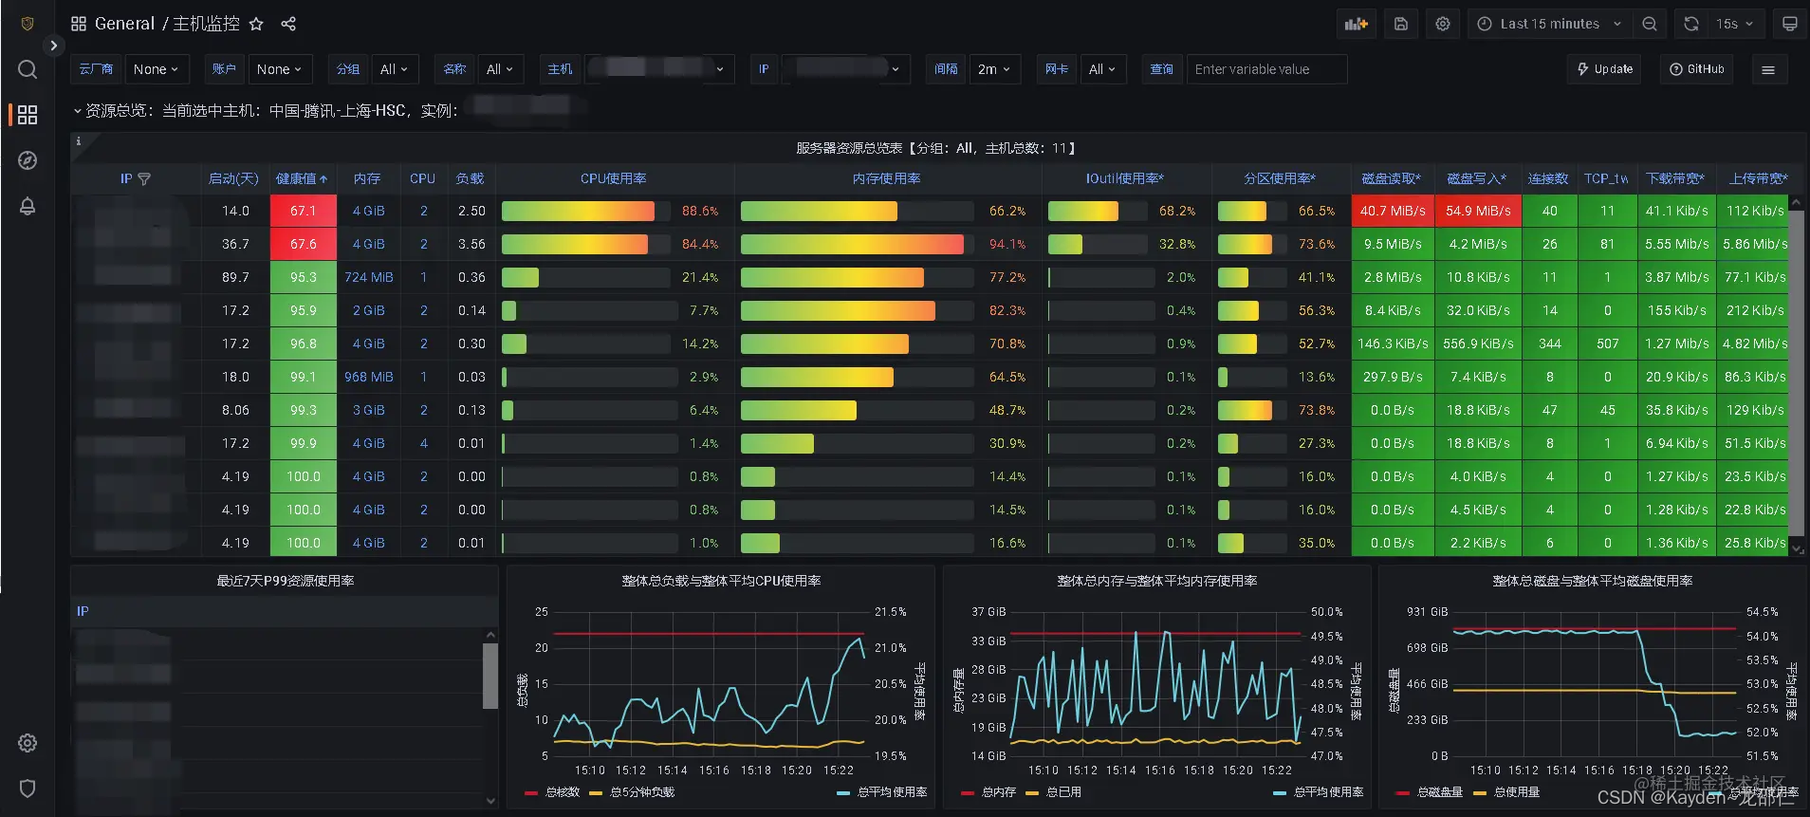The height and width of the screenshot is (817, 1810).
Task: Zoom out the time range
Action: [1650, 24]
